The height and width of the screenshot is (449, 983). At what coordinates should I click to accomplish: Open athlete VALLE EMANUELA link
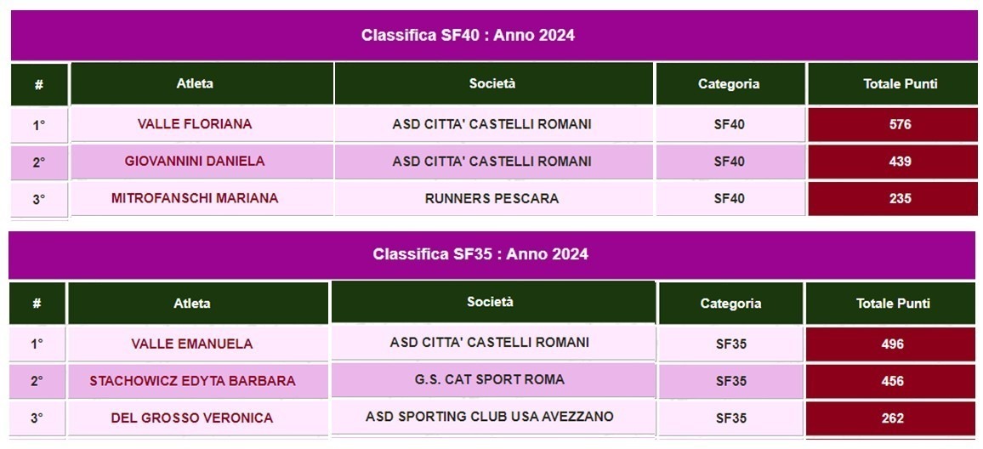pos(192,344)
